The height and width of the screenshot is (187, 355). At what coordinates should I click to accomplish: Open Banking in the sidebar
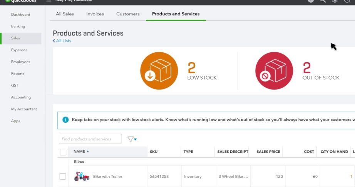18,26
